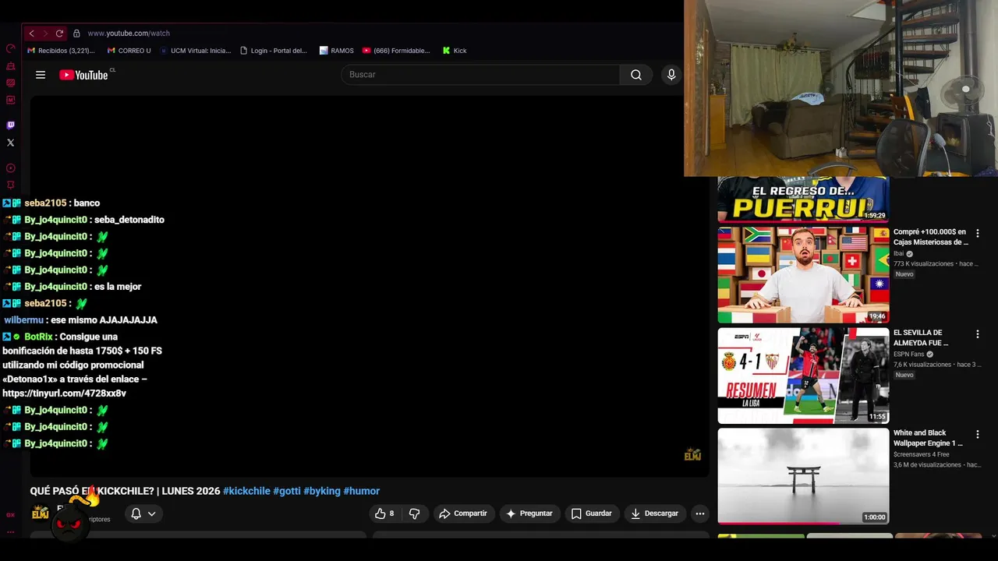998x561 pixels.
Task: Open the X (Twitter) icon in sidebar
Action: [x=10, y=143]
